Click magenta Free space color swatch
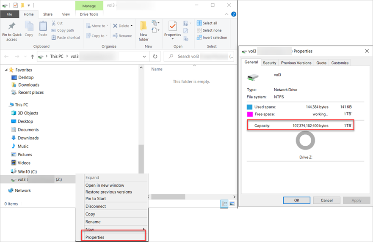Image resolution: width=373 pixels, height=242 pixels. (250, 114)
